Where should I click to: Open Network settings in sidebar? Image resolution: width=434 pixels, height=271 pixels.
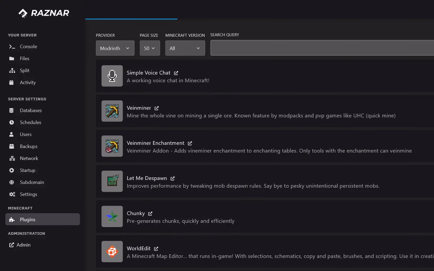pyautogui.click(x=43, y=158)
